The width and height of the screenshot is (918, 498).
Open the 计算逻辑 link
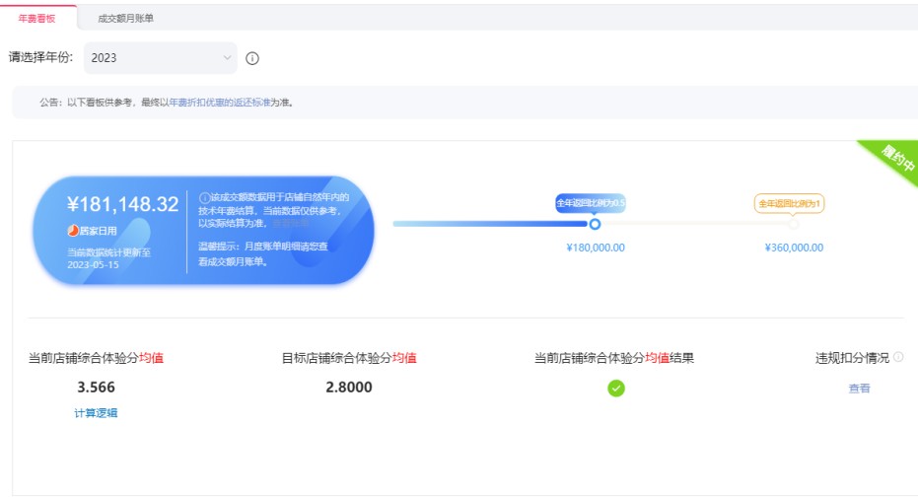96,413
